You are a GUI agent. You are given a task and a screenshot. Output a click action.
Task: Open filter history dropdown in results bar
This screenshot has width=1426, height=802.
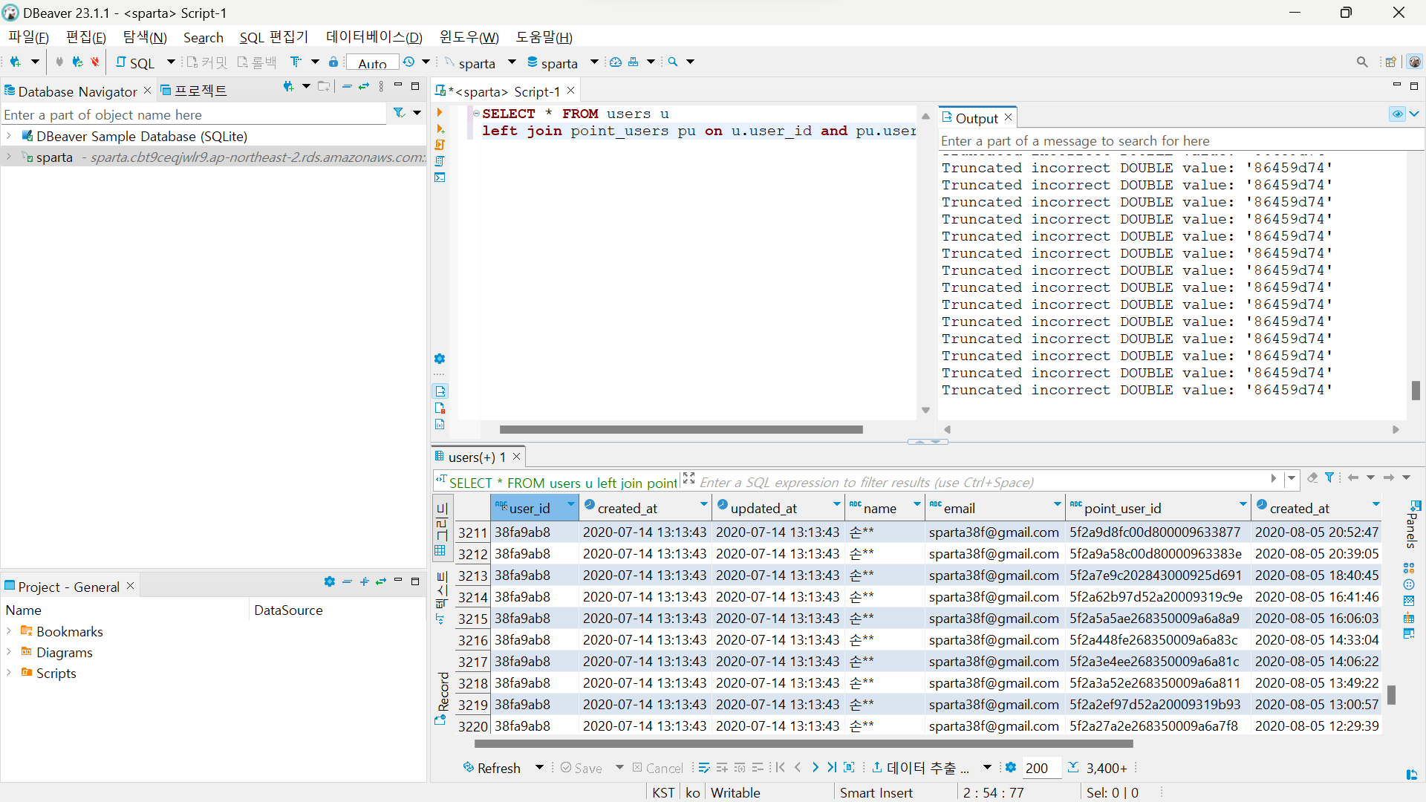coord(1292,478)
